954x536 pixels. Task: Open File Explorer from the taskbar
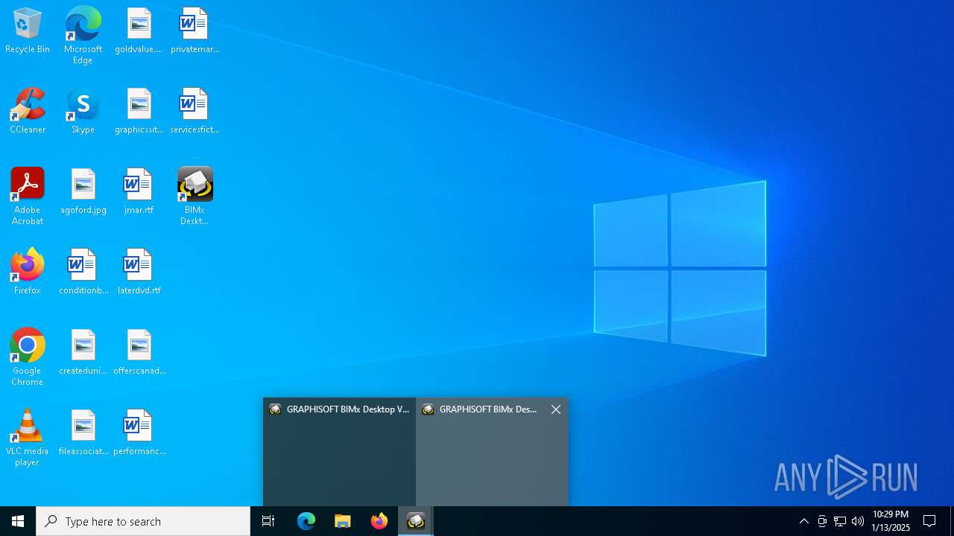coord(343,521)
